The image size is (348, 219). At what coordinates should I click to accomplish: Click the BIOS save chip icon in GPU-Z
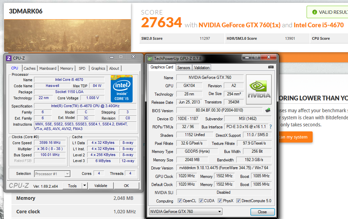268,110
